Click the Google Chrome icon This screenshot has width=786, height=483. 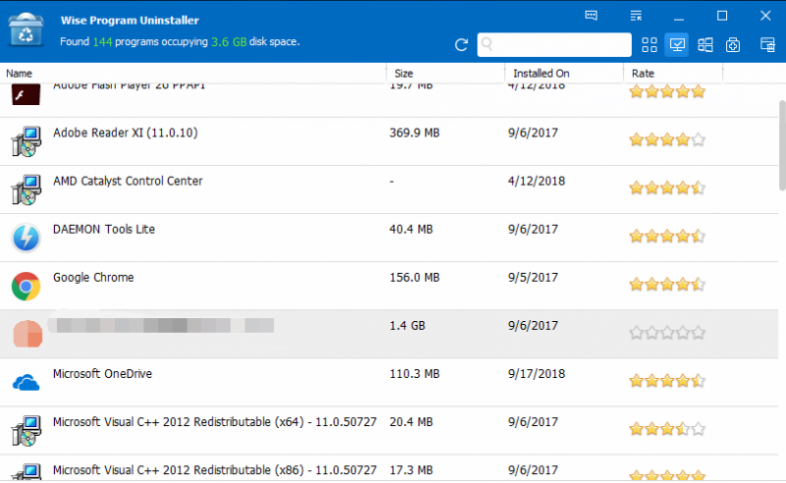(x=27, y=286)
